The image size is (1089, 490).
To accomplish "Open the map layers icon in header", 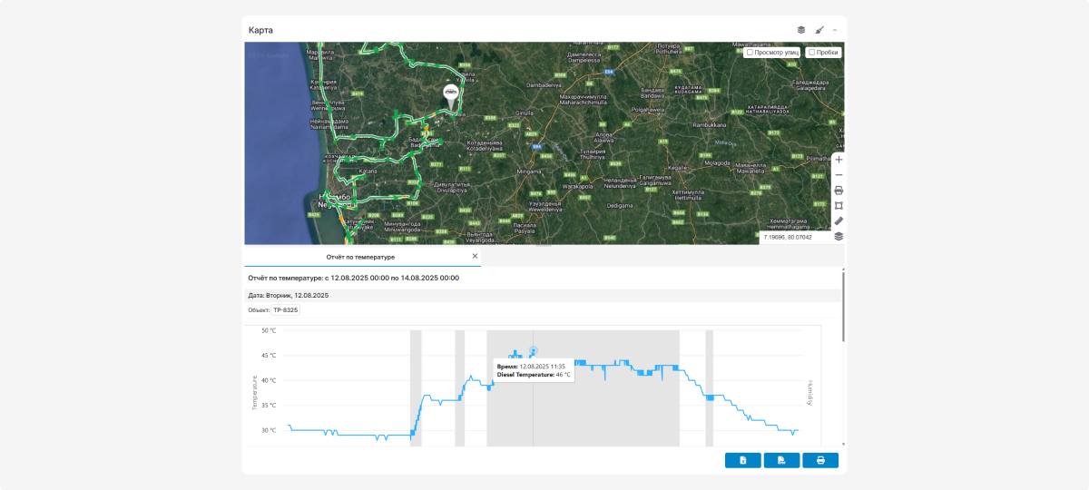I will [801, 30].
